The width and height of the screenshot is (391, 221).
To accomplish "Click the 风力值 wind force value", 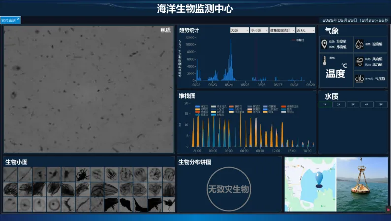I will (x=377, y=65).
